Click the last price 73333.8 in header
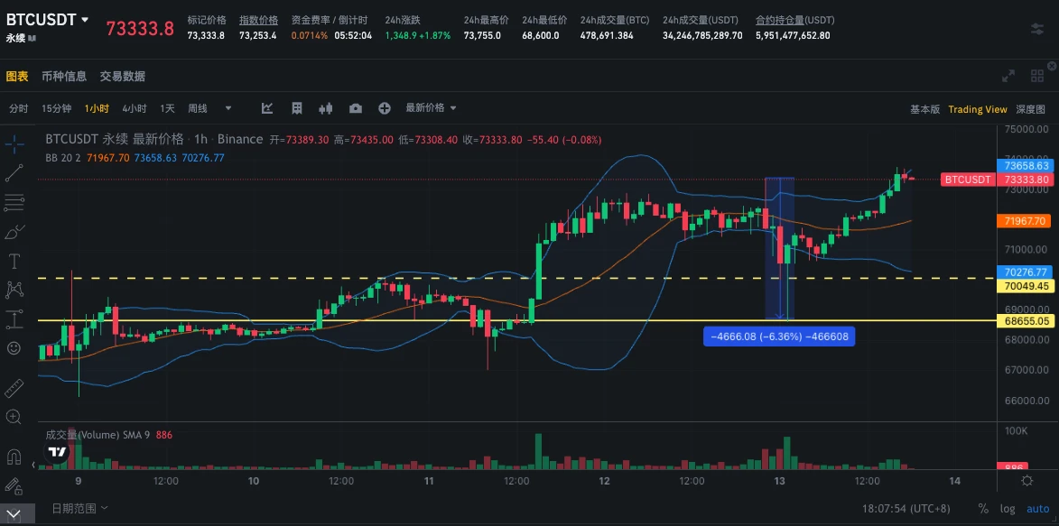The image size is (1059, 526). point(141,28)
